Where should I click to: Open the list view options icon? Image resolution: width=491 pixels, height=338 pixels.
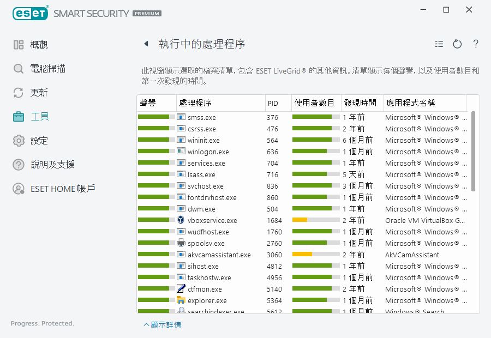(439, 44)
